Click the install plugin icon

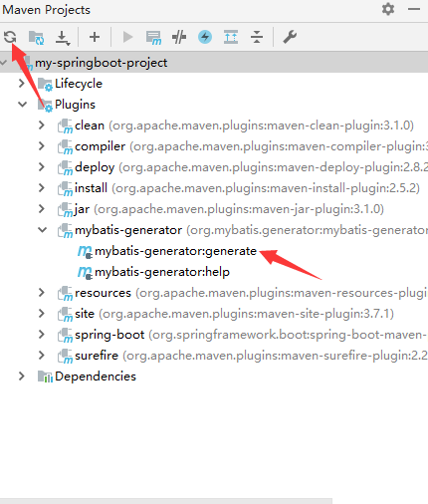click(x=65, y=189)
